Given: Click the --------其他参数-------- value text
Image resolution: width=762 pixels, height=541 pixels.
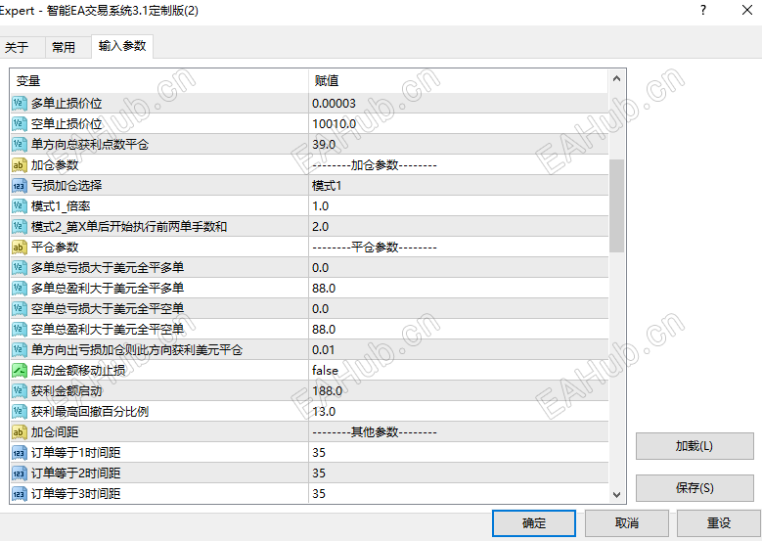Looking at the screenshot, I should pos(375,432).
